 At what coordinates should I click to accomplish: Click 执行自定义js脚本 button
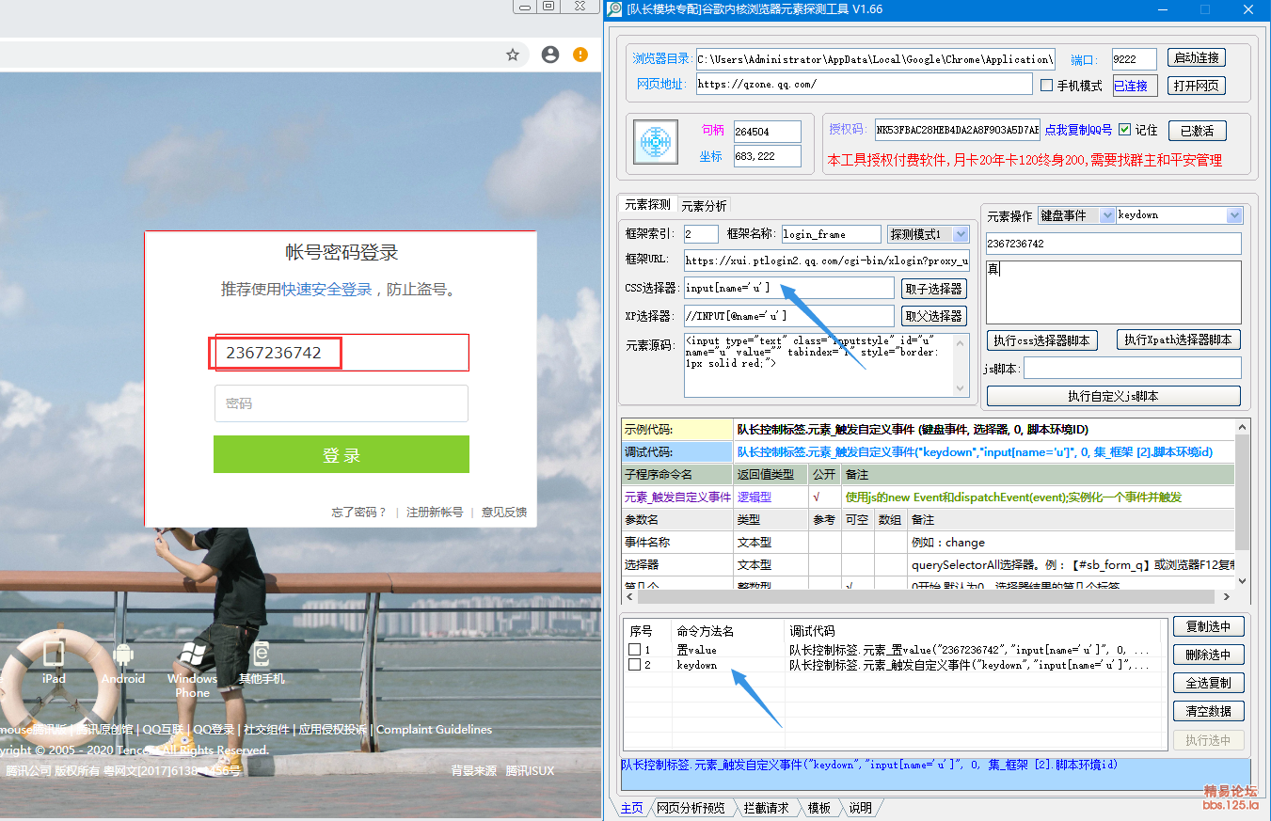[x=1113, y=396]
